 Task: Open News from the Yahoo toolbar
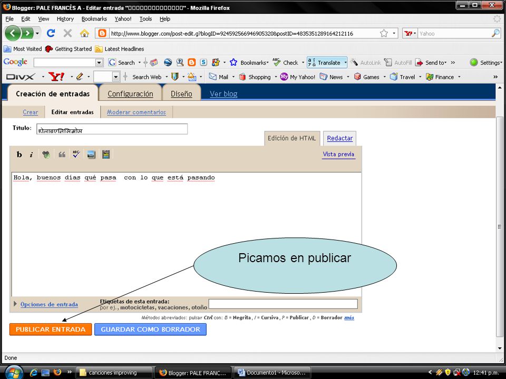331,77
